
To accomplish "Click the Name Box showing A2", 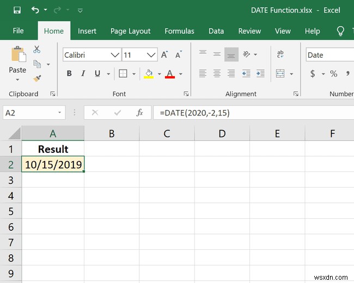I will [x=34, y=113].
